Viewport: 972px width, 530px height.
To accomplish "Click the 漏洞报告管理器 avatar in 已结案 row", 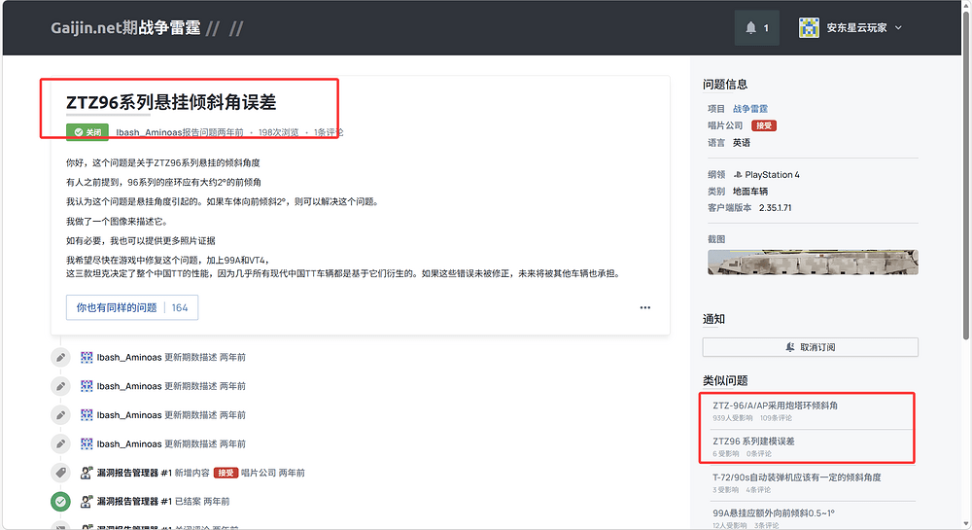I will (87, 502).
